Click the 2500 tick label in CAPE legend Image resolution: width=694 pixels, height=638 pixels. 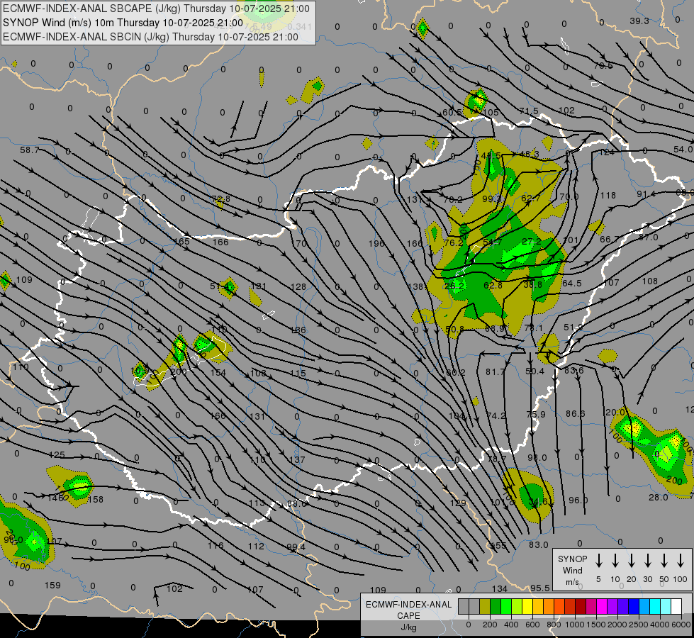pos(639,625)
